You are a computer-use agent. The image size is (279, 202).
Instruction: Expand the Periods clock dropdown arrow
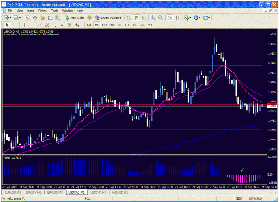tap(200, 17)
